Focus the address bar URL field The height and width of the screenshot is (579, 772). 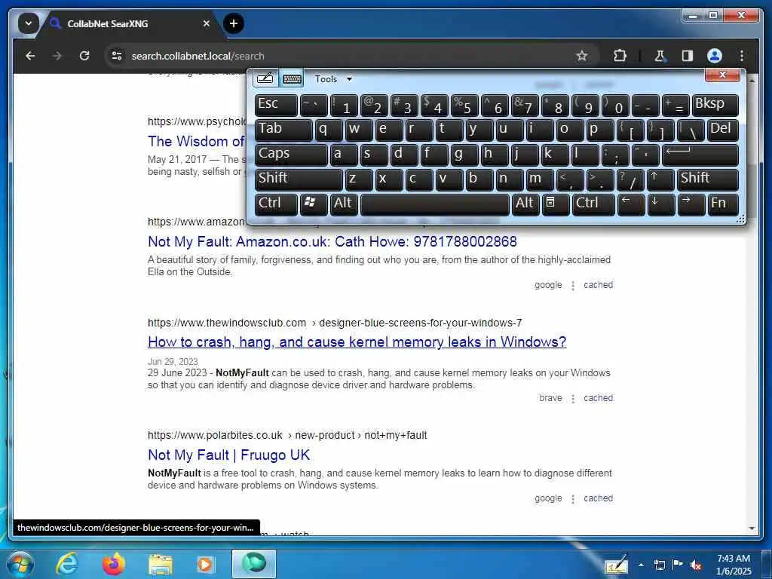[345, 56]
